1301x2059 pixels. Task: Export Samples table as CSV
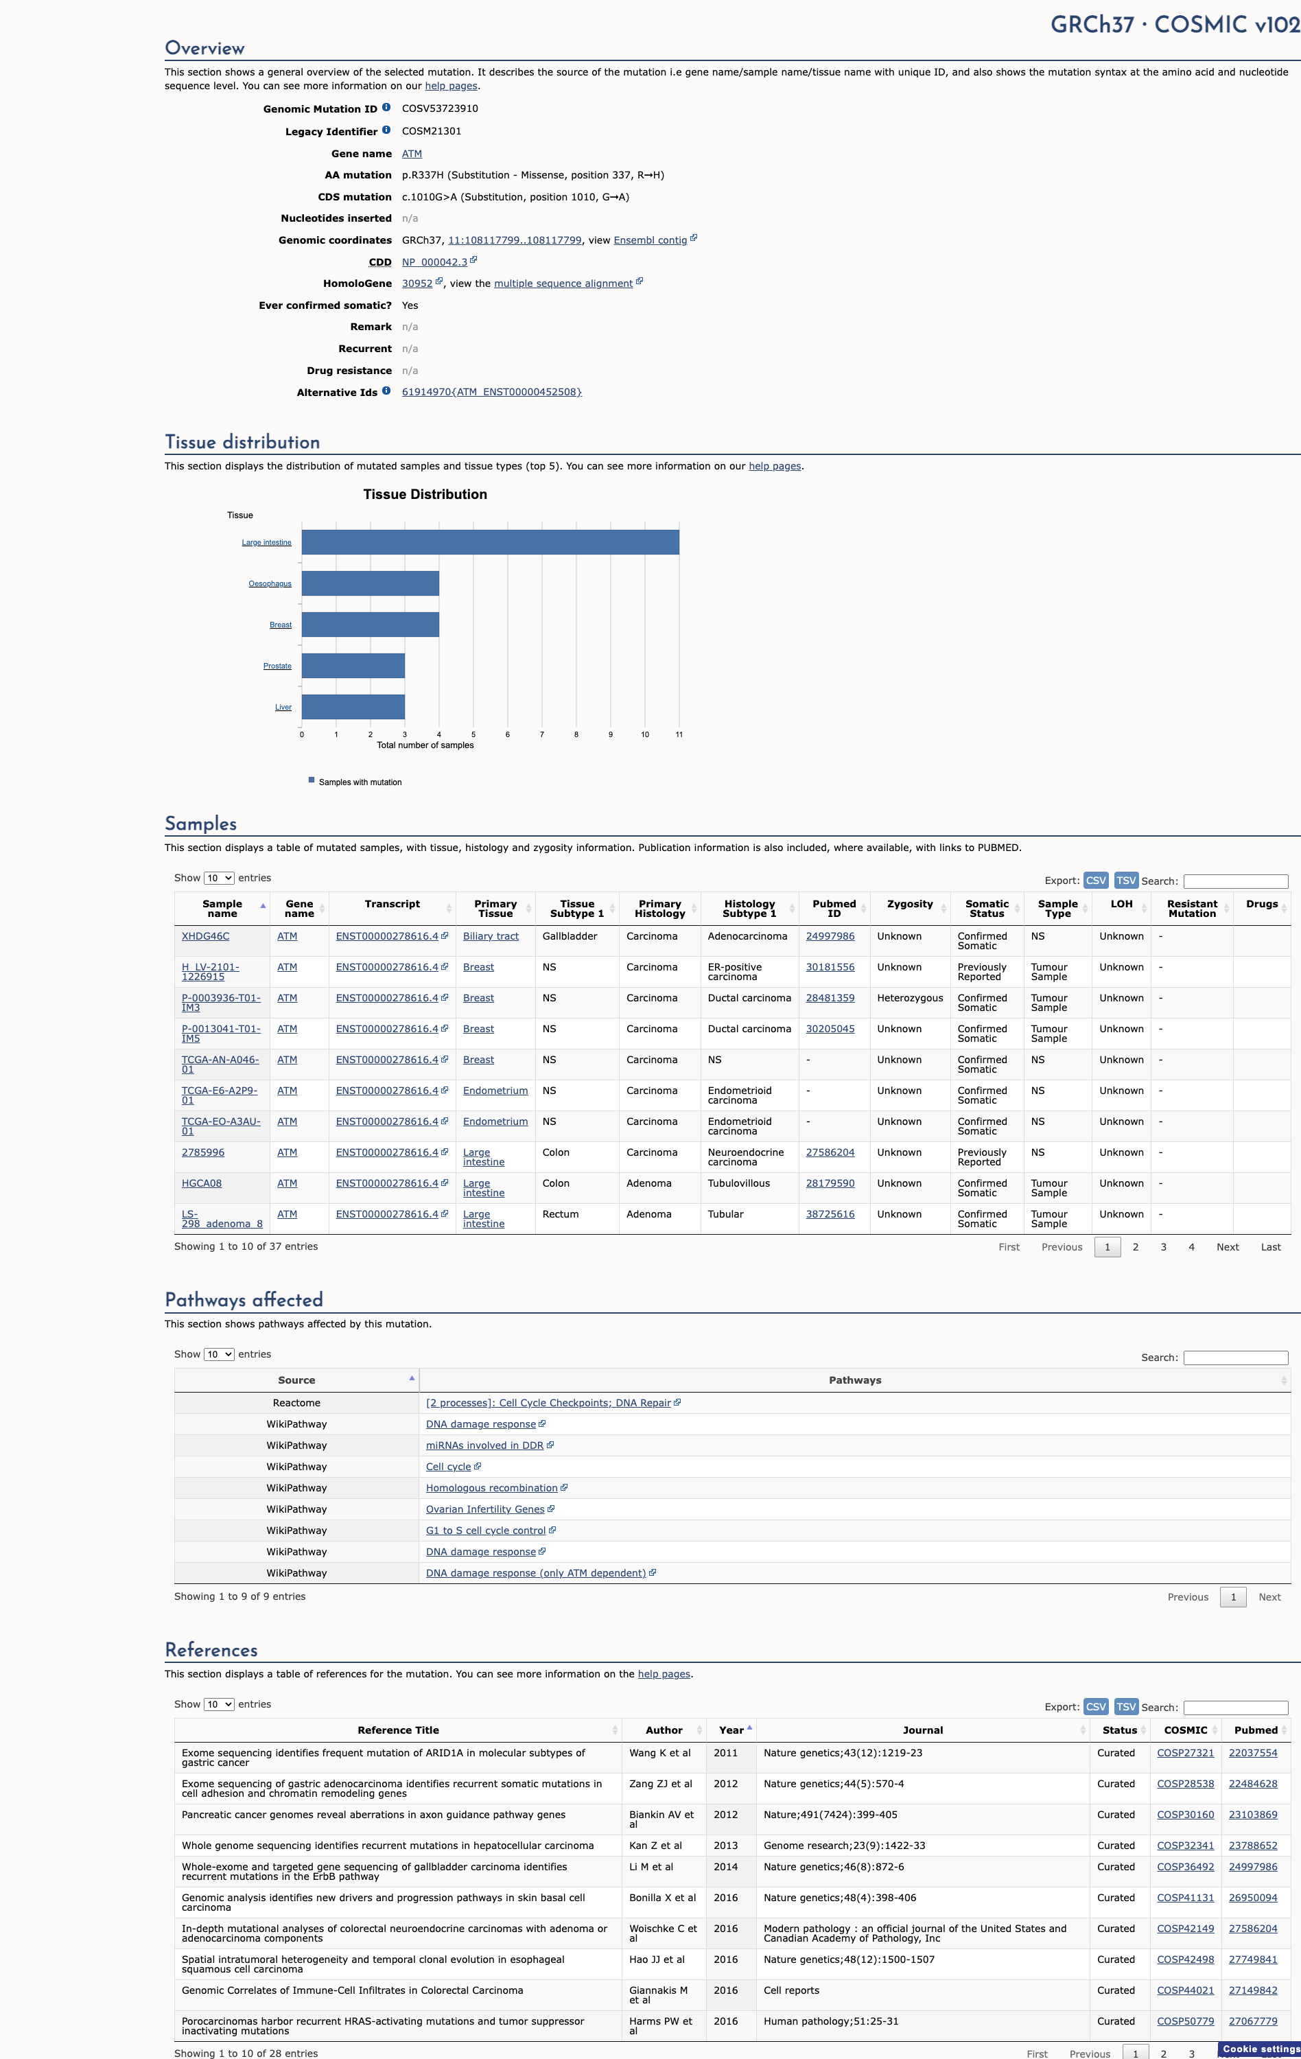point(1096,881)
